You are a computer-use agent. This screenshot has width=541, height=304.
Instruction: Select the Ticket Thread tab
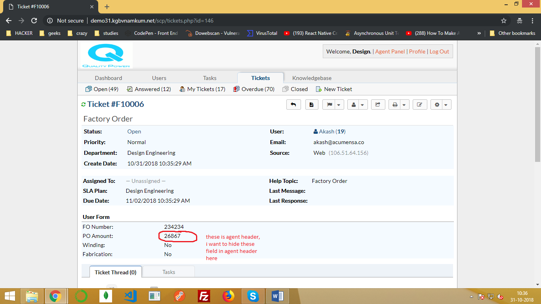click(115, 272)
